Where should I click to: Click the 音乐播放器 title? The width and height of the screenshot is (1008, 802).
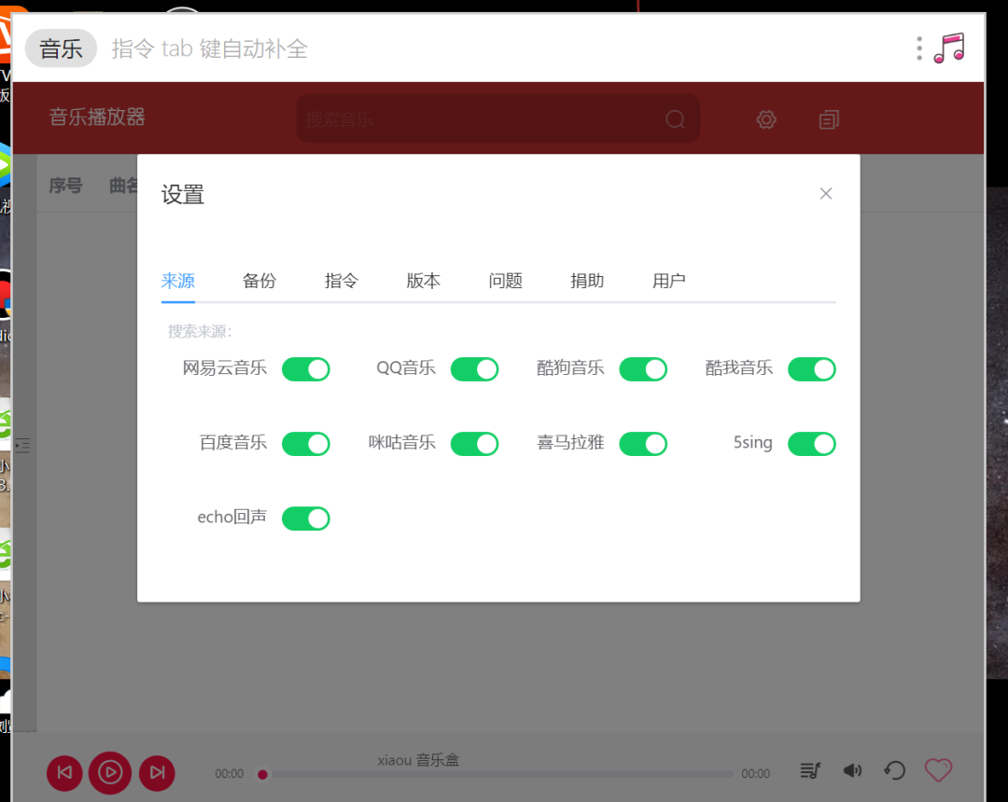coord(98,117)
